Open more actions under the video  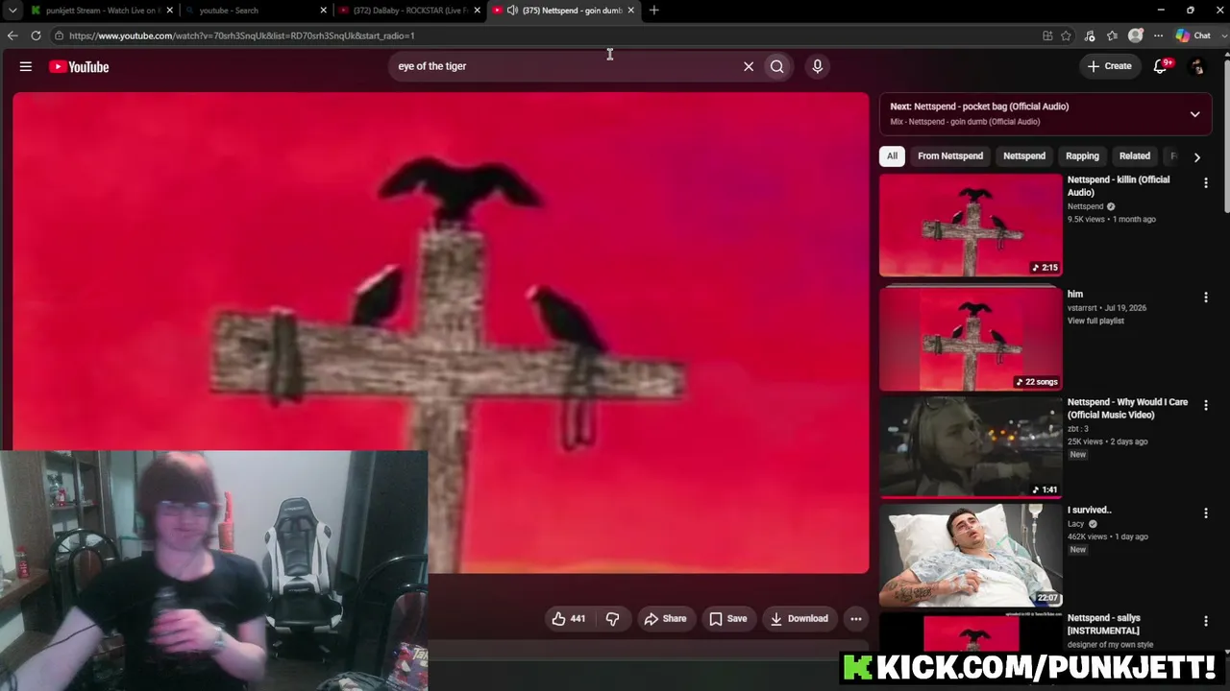click(x=856, y=619)
